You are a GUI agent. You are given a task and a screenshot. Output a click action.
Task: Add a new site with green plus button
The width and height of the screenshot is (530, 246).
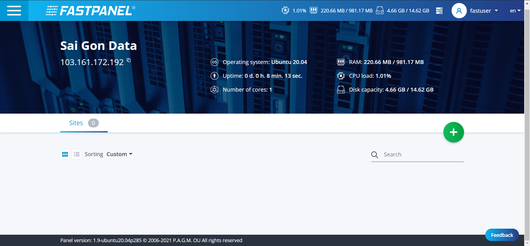454,132
